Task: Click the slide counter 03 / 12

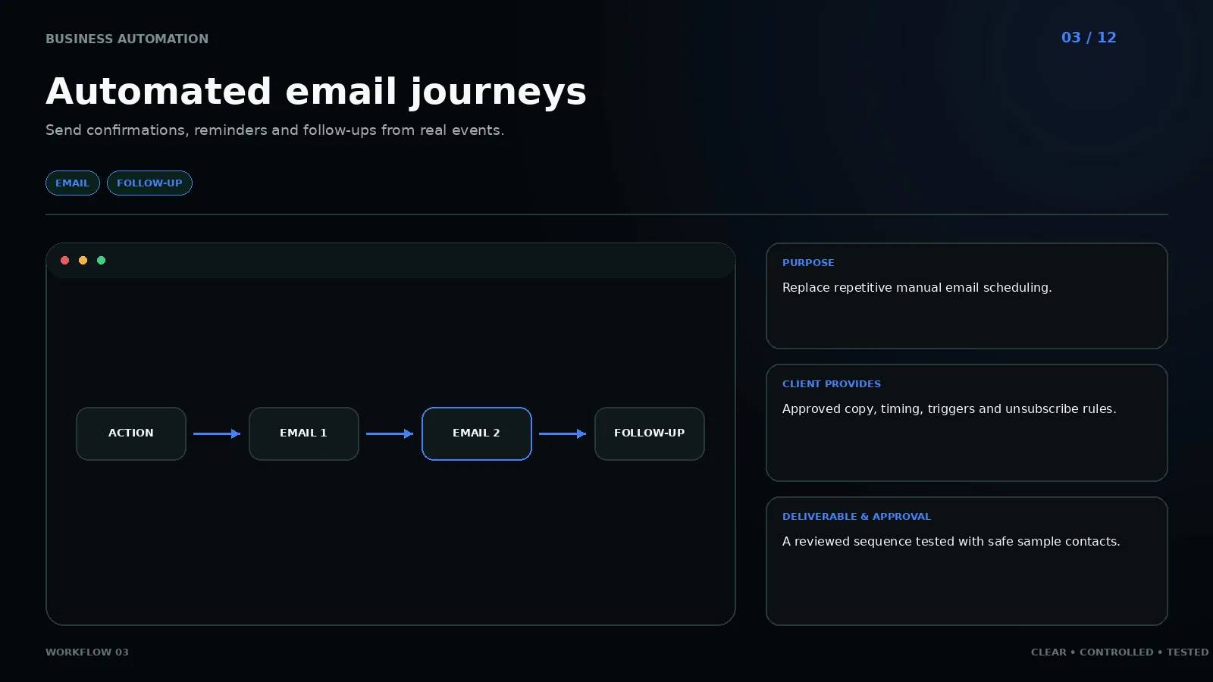Action: tap(1089, 38)
